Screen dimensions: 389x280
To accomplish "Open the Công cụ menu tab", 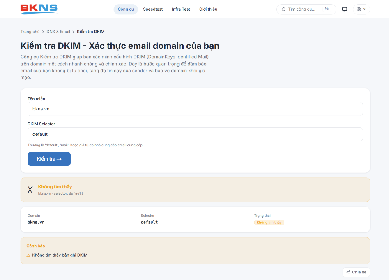I will pos(126,9).
